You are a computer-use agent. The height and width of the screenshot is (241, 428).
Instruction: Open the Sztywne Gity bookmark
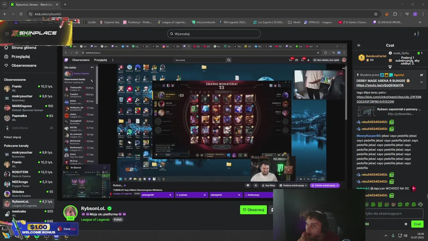[x=109, y=22]
